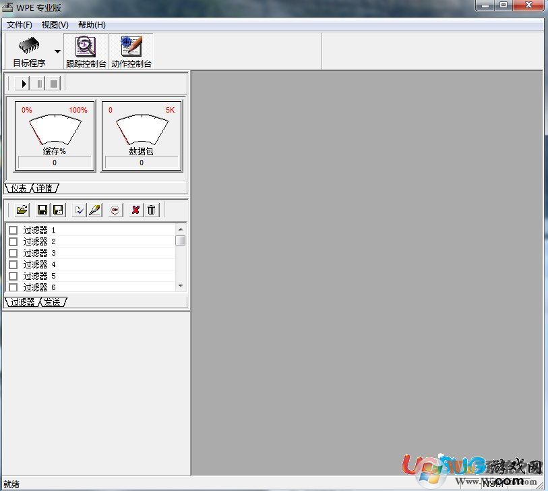
Task: Enable checkbox for 过滤器 1
Action: pos(13,230)
